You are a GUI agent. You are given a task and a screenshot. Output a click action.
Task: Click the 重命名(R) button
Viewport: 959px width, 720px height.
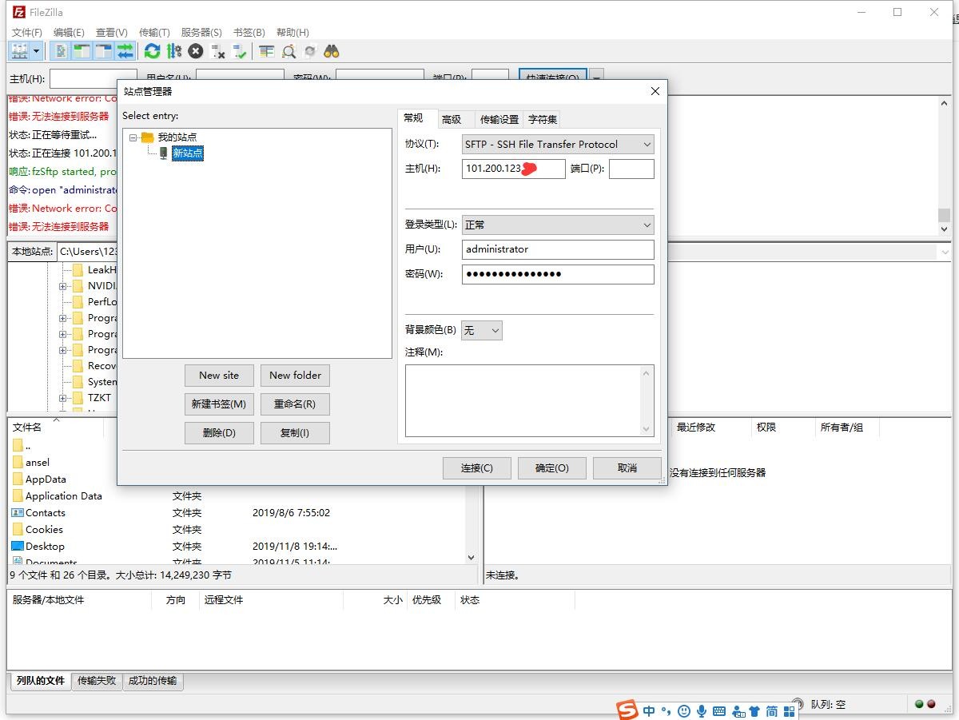tap(295, 404)
